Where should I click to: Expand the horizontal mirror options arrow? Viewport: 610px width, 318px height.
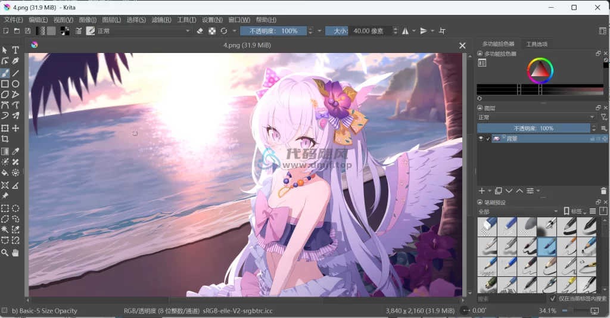click(x=414, y=31)
